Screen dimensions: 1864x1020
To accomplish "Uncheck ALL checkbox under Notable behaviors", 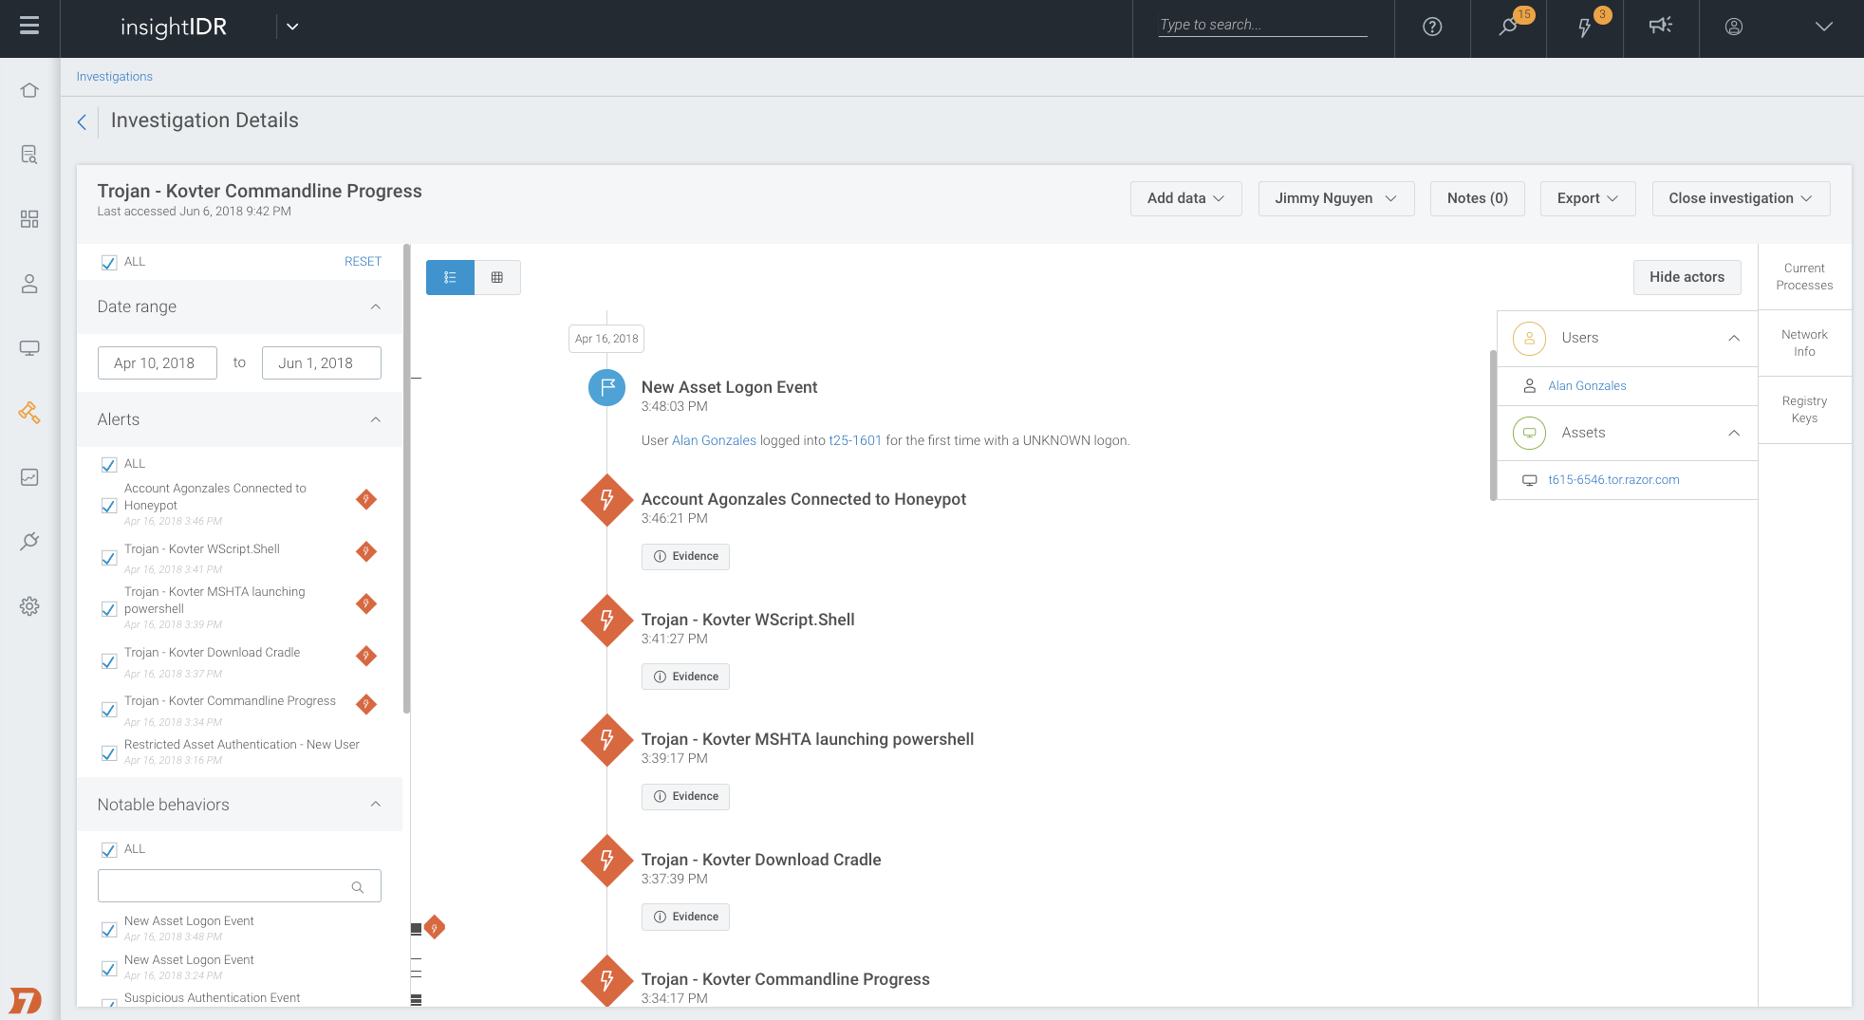I will [109, 849].
